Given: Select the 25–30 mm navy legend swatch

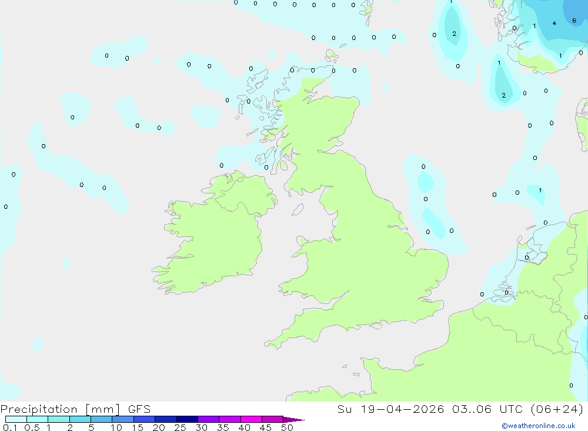Looking at the screenshot, I should (x=187, y=419).
